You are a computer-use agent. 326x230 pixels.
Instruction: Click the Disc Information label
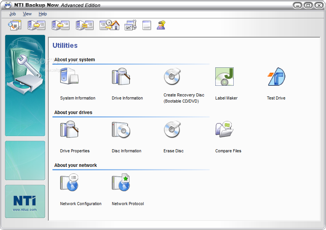click(x=126, y=151)
